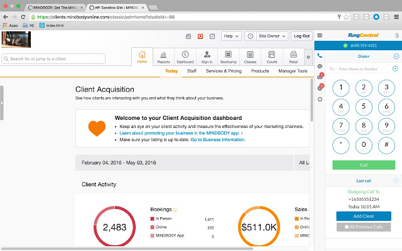The image size is (402, 251).
Task: Switch to the Services & Pricing tab
Action: tap(224, 71)
